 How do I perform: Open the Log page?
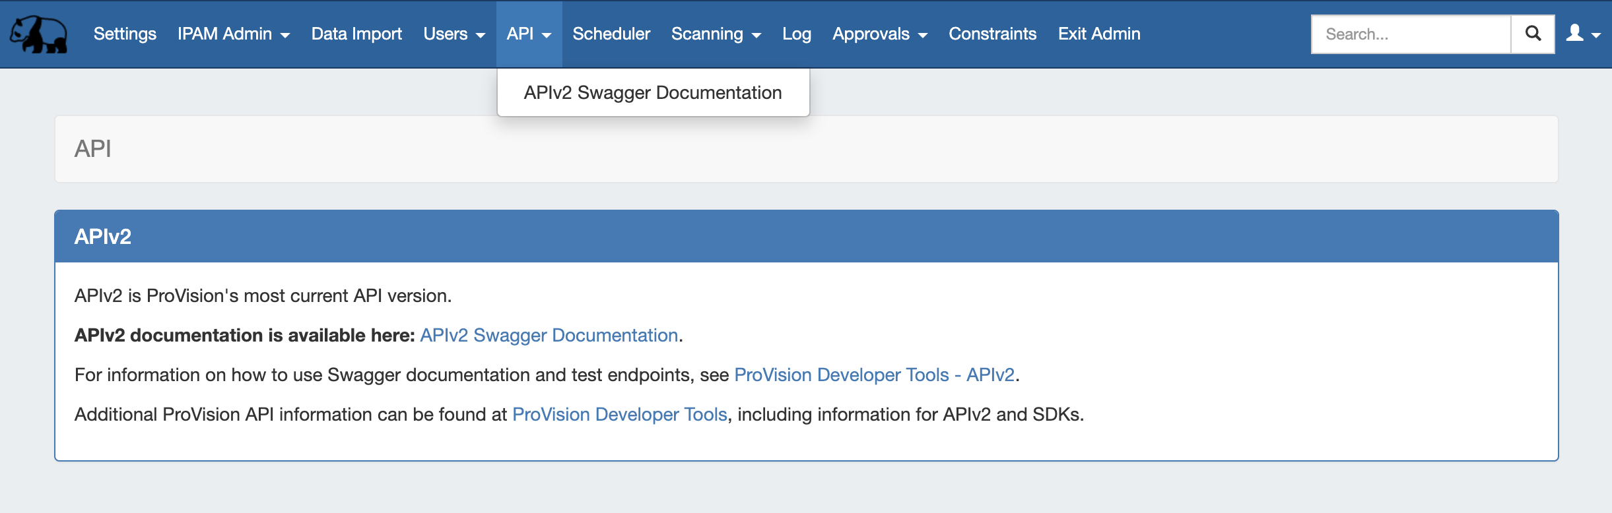point(796,34)
